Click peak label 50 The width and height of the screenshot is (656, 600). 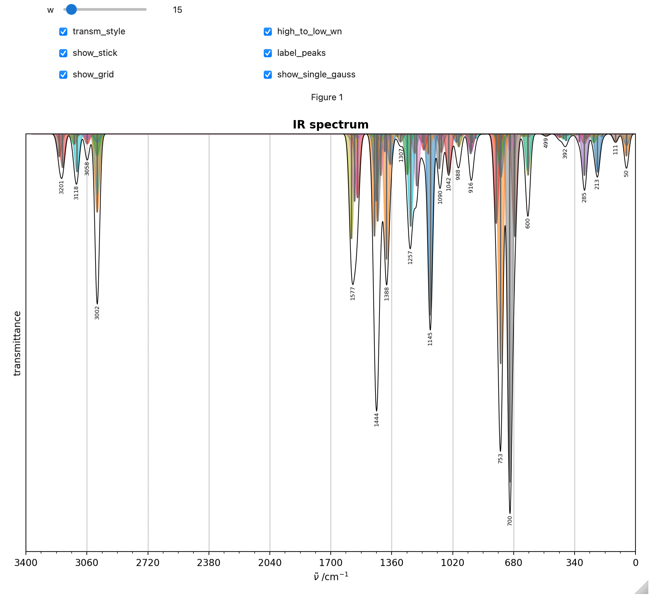626,174
